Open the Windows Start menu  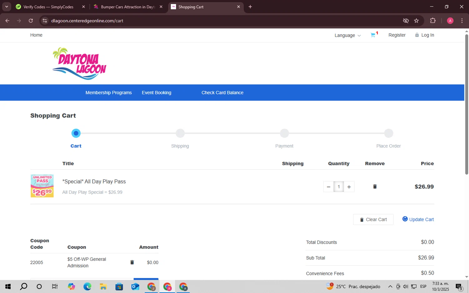pos(8,286)
